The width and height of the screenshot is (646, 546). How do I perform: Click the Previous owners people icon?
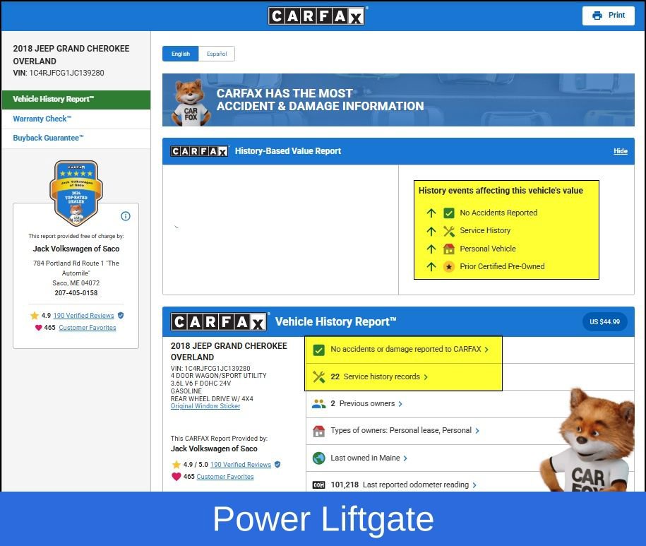pos(318,404)
